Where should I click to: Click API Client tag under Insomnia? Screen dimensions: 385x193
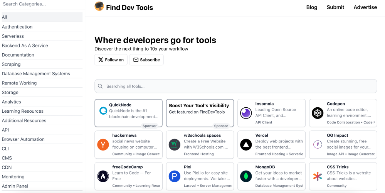pos(264,122)
